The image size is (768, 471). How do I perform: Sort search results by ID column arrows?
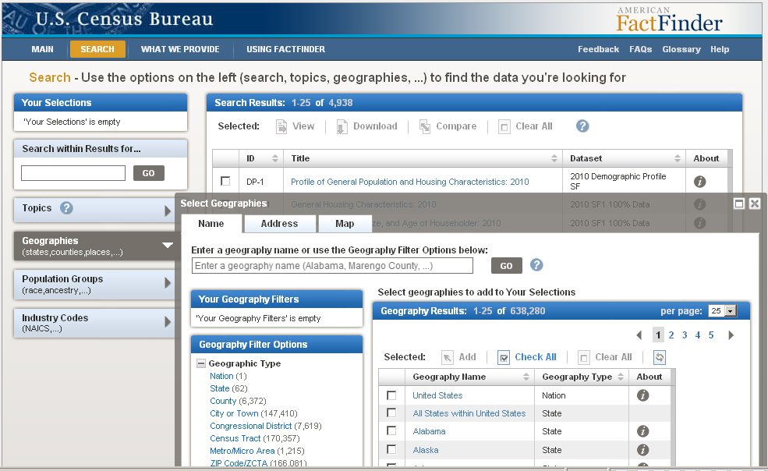tap(274, 158)
